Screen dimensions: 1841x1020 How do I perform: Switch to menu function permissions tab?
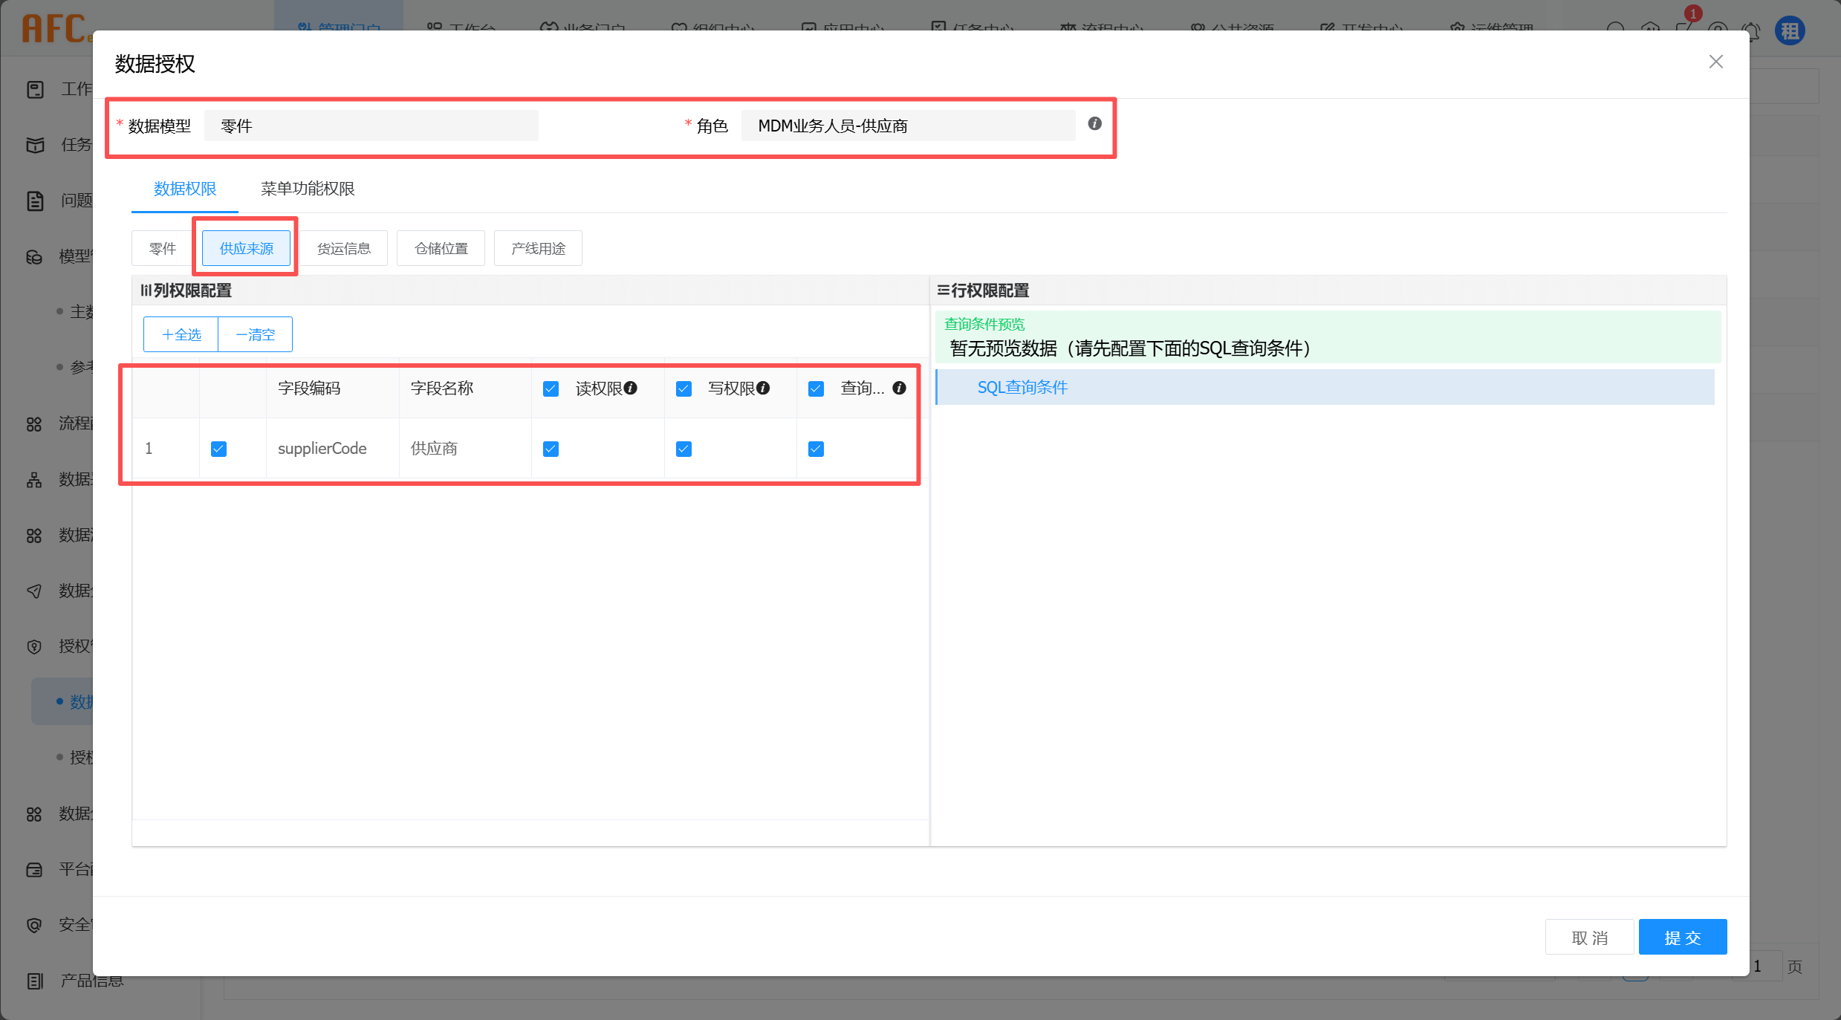pyautogui.click(x=308, y=189)
